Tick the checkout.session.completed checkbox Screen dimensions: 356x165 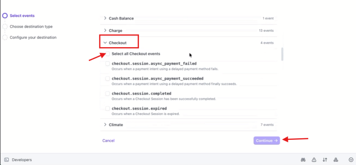[x=108, y=93]
